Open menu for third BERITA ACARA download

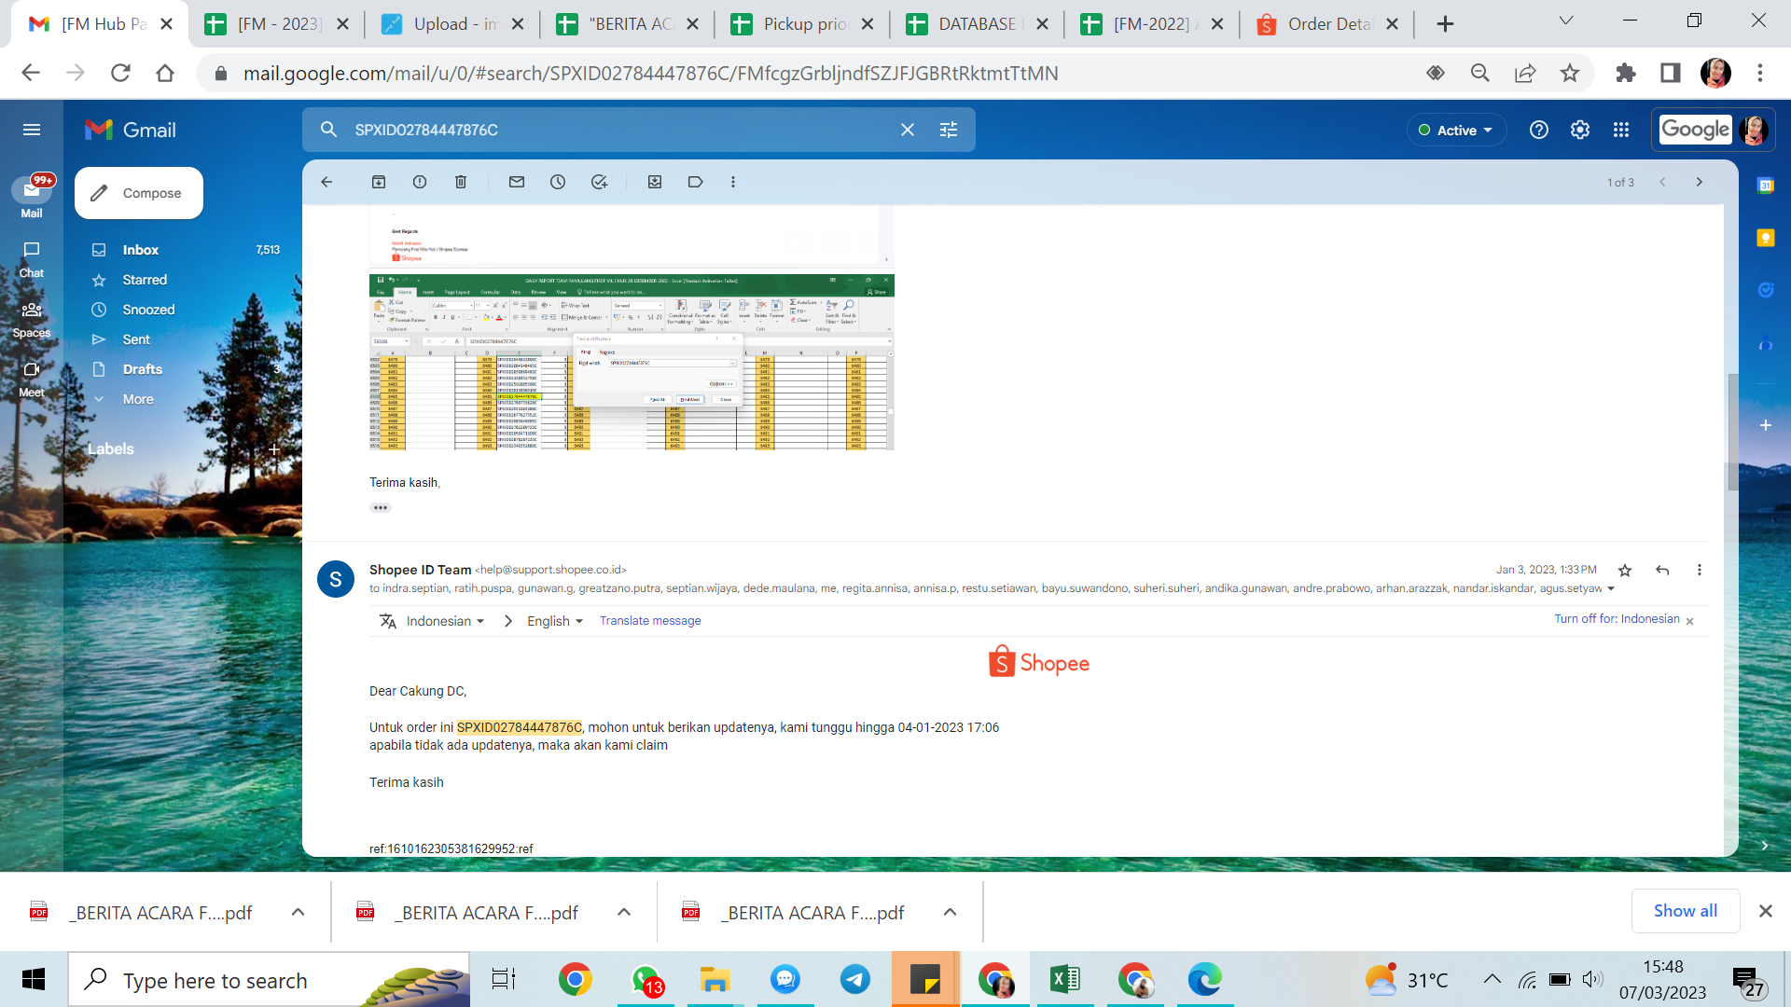[x=950, y=912]
